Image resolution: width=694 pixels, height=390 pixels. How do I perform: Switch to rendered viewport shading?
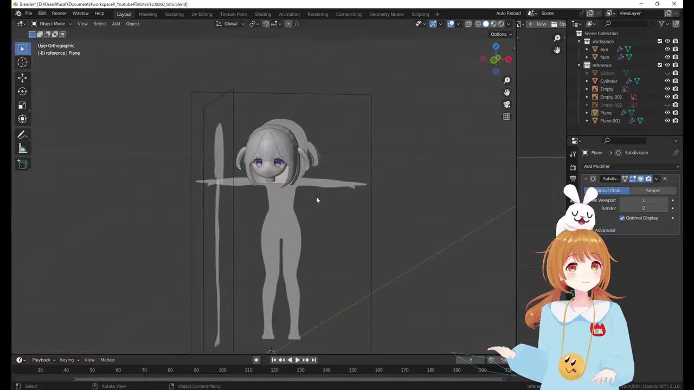500,24
